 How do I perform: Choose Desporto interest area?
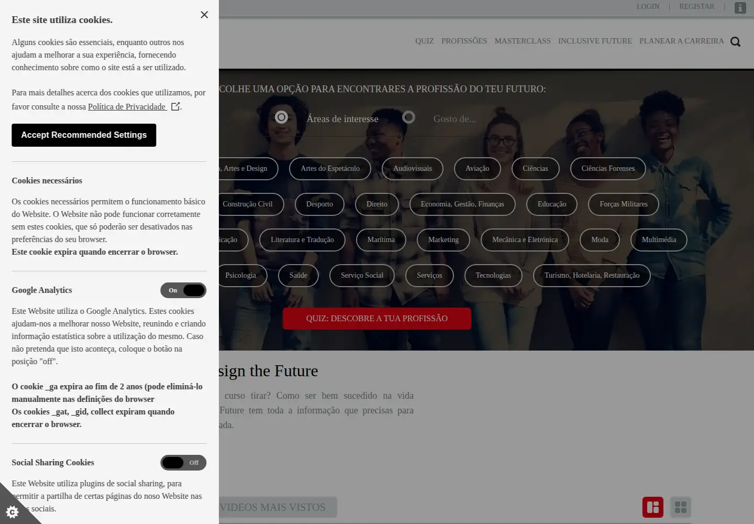pyautogui.click(x=319, y=204)
